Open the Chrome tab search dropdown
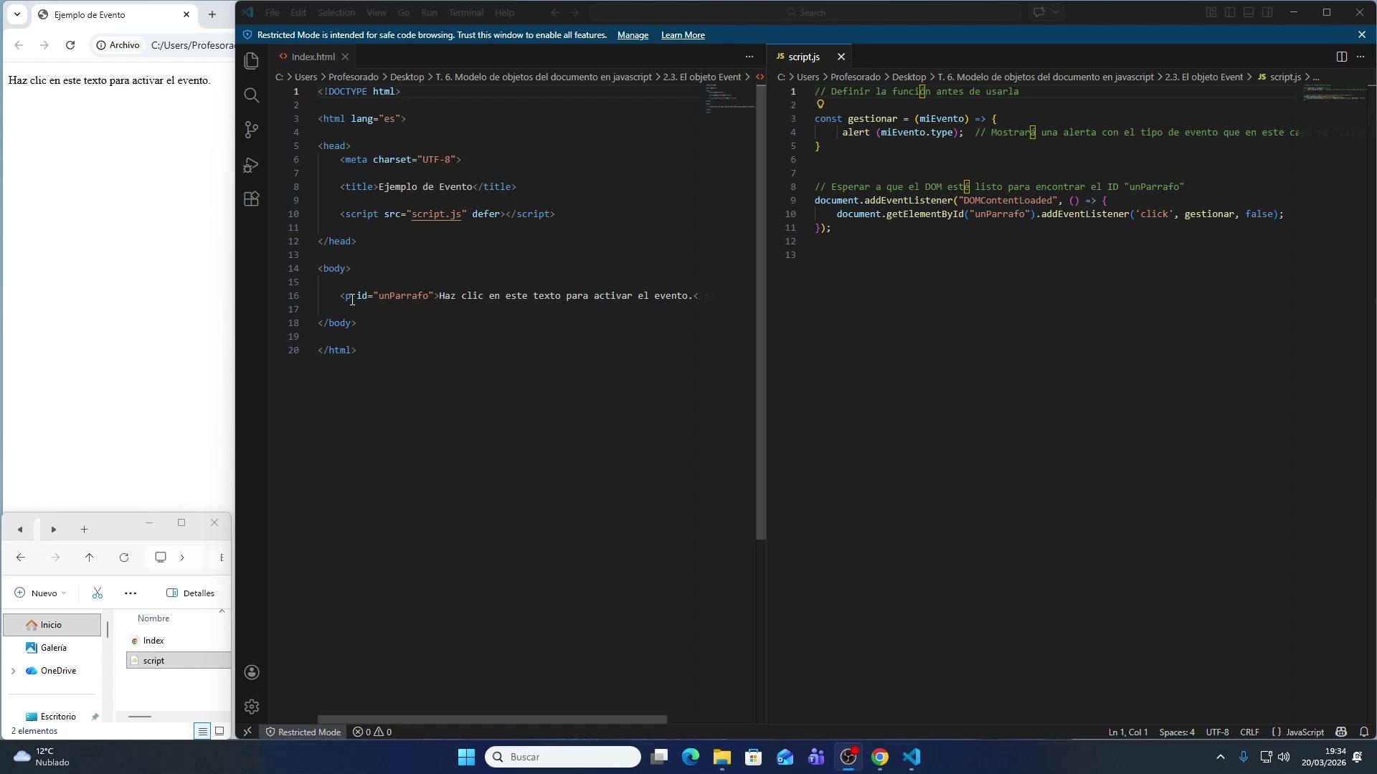 coord(17,14)
